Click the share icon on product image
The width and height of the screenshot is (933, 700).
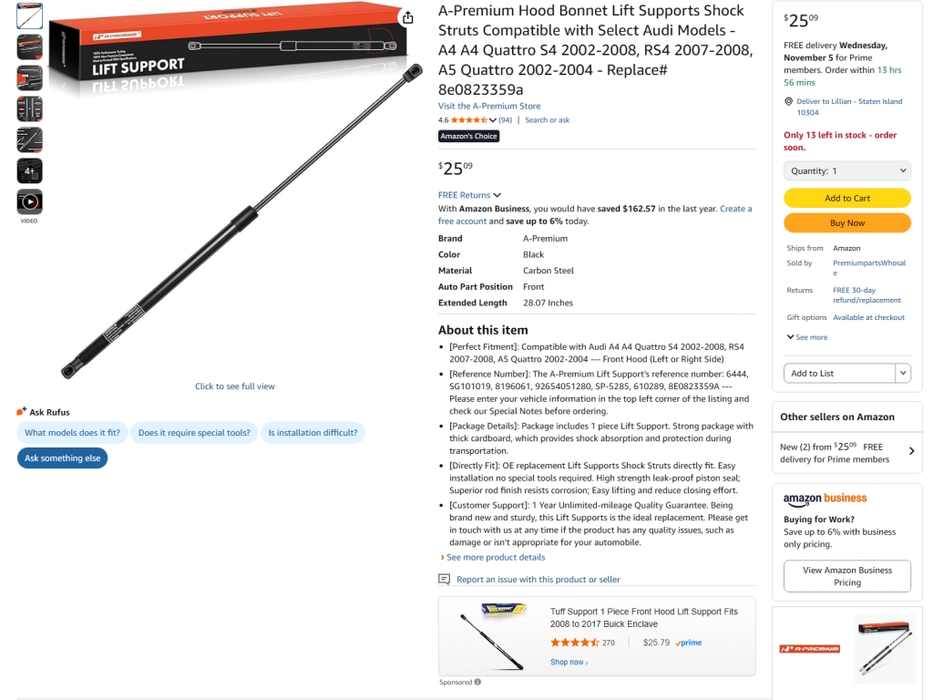click(407, 18)
